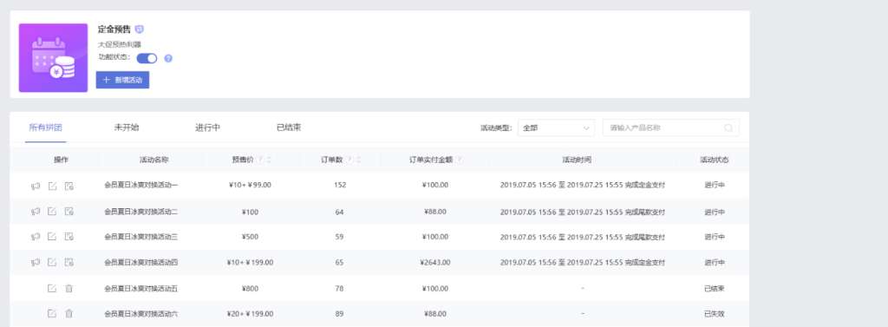Click the 大促预热利器 subtitle text
888x327 pixels.
(x=120, y=44)
